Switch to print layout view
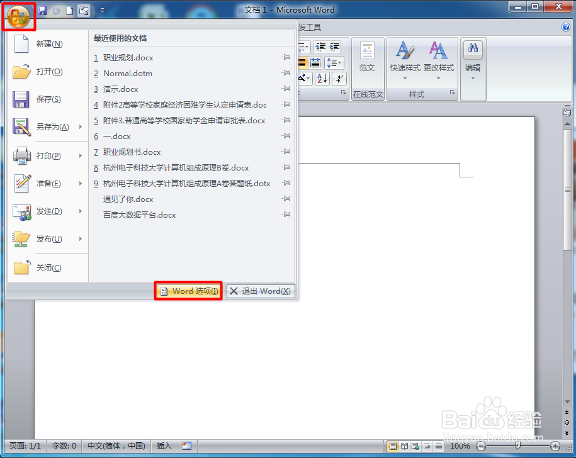The height and width of the screenshot is (458, 576). click(x=393, y=446)
